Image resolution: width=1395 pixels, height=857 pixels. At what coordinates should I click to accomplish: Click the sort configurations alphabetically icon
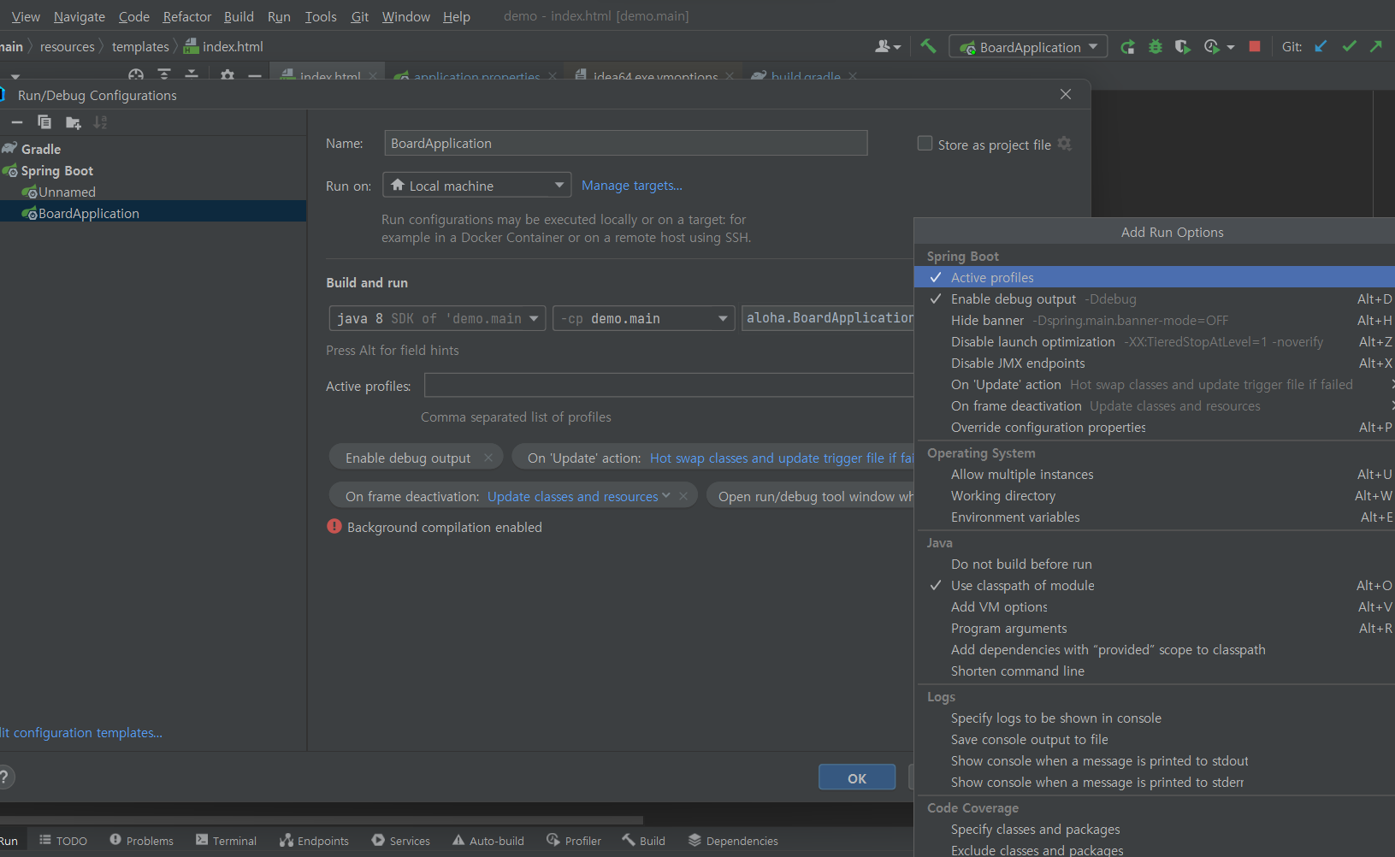(100, 122)
